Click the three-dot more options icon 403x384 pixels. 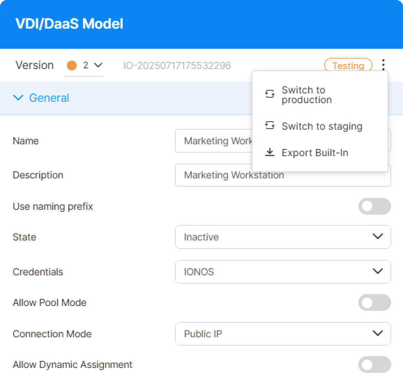coord(383,65)
